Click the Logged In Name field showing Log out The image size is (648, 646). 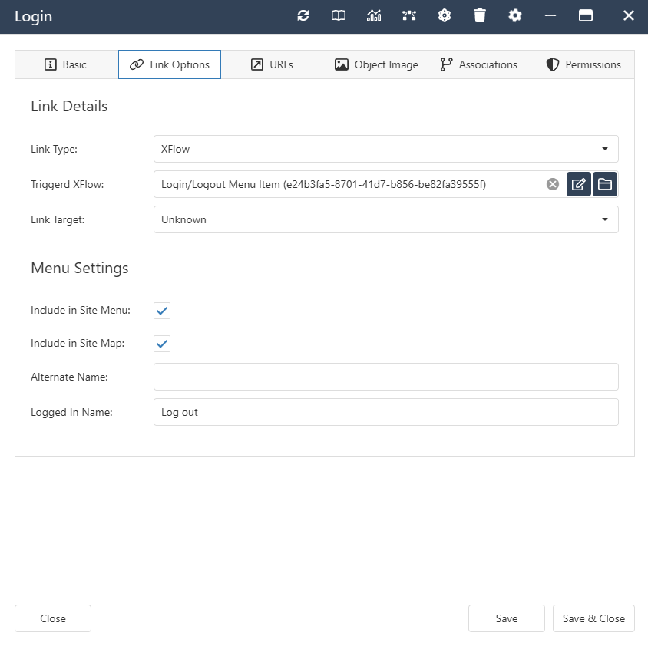click(384, 412)
